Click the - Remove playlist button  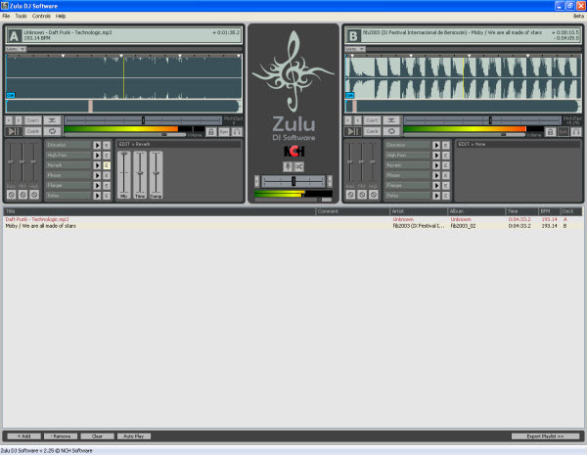pos(61,436)
